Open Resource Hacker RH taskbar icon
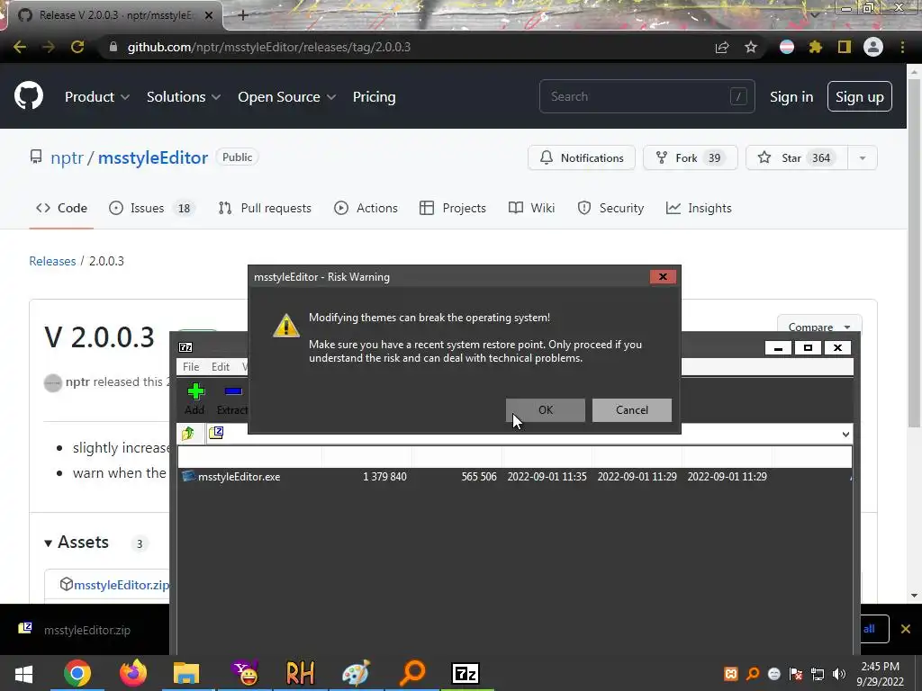This screenshot has width=922, height=691. coord(300,673)
